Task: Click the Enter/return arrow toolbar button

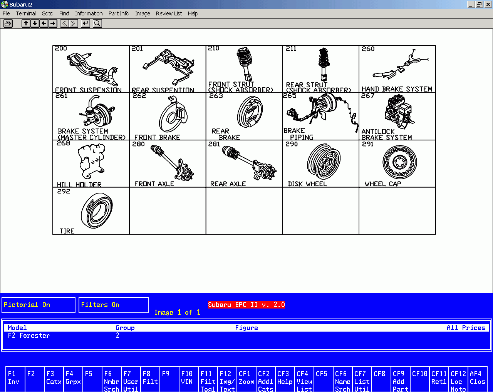Action: pyautogui.click(x=86, y=23)
